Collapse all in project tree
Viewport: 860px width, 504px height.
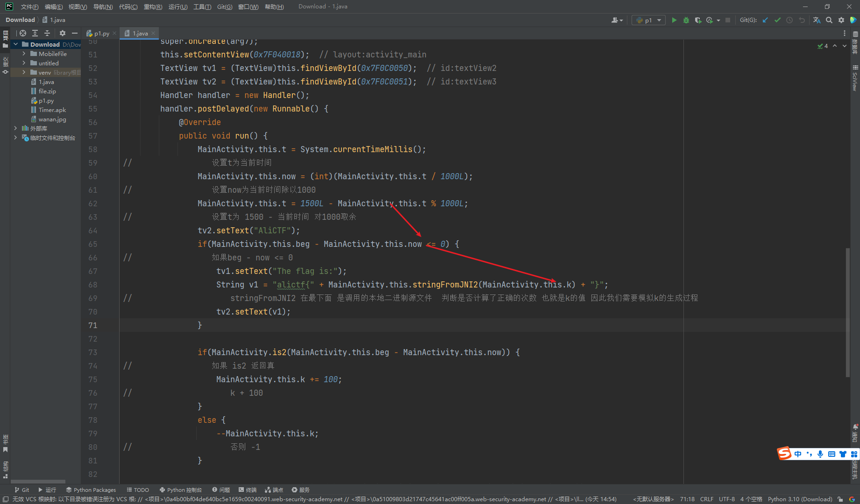tap(47, 33)
